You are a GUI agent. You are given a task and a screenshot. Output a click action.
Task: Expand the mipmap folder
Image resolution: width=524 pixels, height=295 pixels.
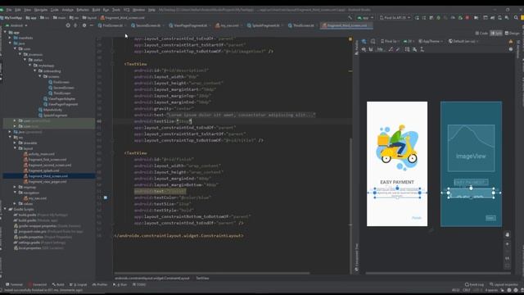click(x=15, y=187)
